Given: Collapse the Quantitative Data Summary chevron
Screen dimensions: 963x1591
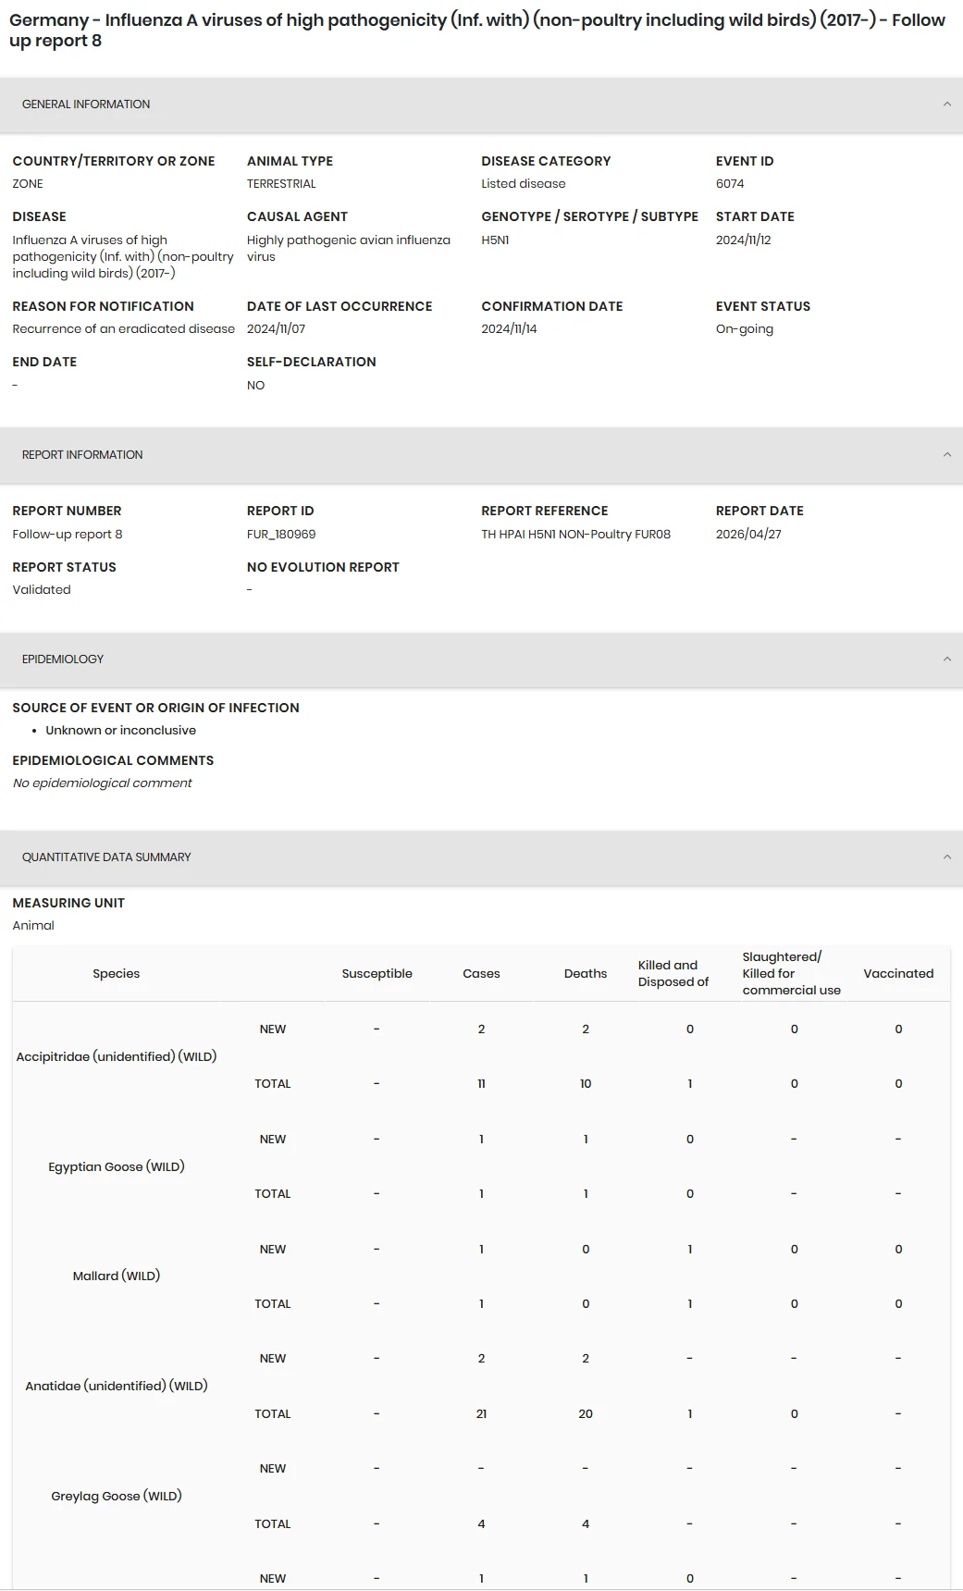Looking at the screenshot, I should (946, 857).
